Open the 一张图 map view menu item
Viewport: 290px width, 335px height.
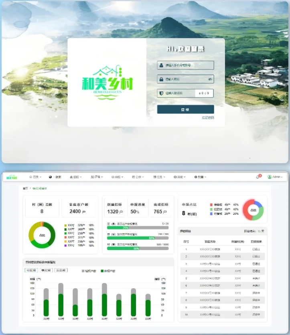tap(55, 177)
